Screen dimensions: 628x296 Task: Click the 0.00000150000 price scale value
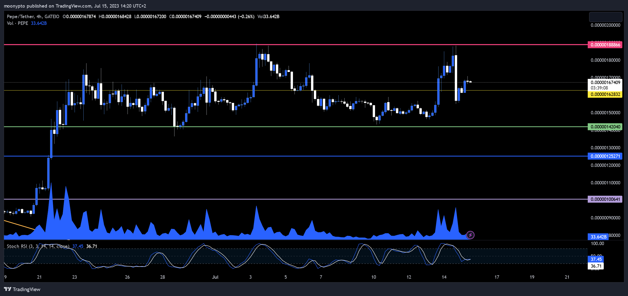tap(605, 113)
